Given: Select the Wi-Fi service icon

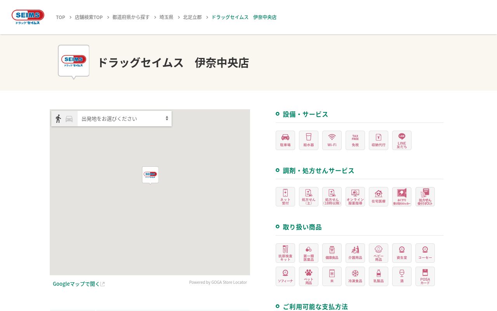Looking at the screenshot, I should pos(332,140).
